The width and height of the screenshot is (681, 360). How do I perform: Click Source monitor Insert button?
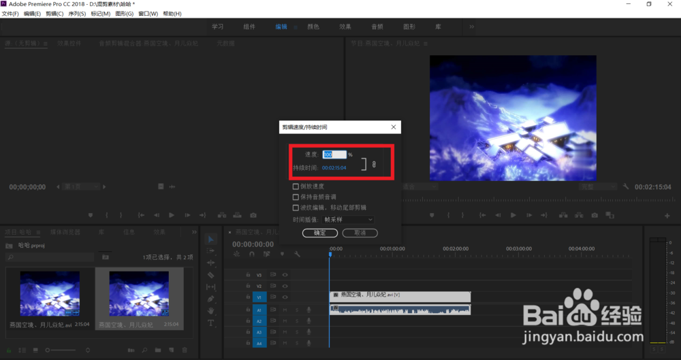[x=222, y=215]
